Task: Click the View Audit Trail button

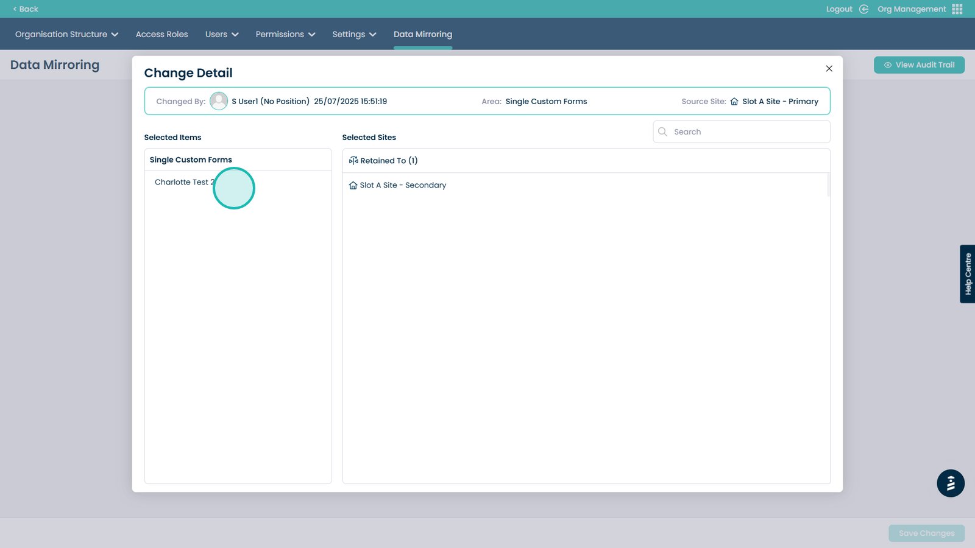Action: [x=919, y=65]
